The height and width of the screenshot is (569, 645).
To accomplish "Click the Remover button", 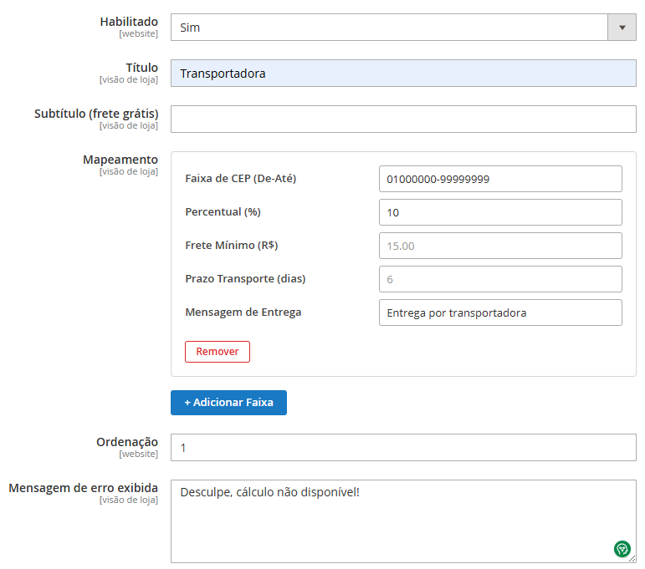I will click(x=218, y=352).
